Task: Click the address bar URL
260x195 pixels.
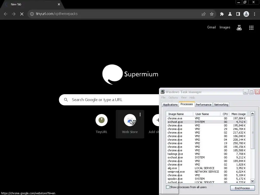Action: point(57,14)
